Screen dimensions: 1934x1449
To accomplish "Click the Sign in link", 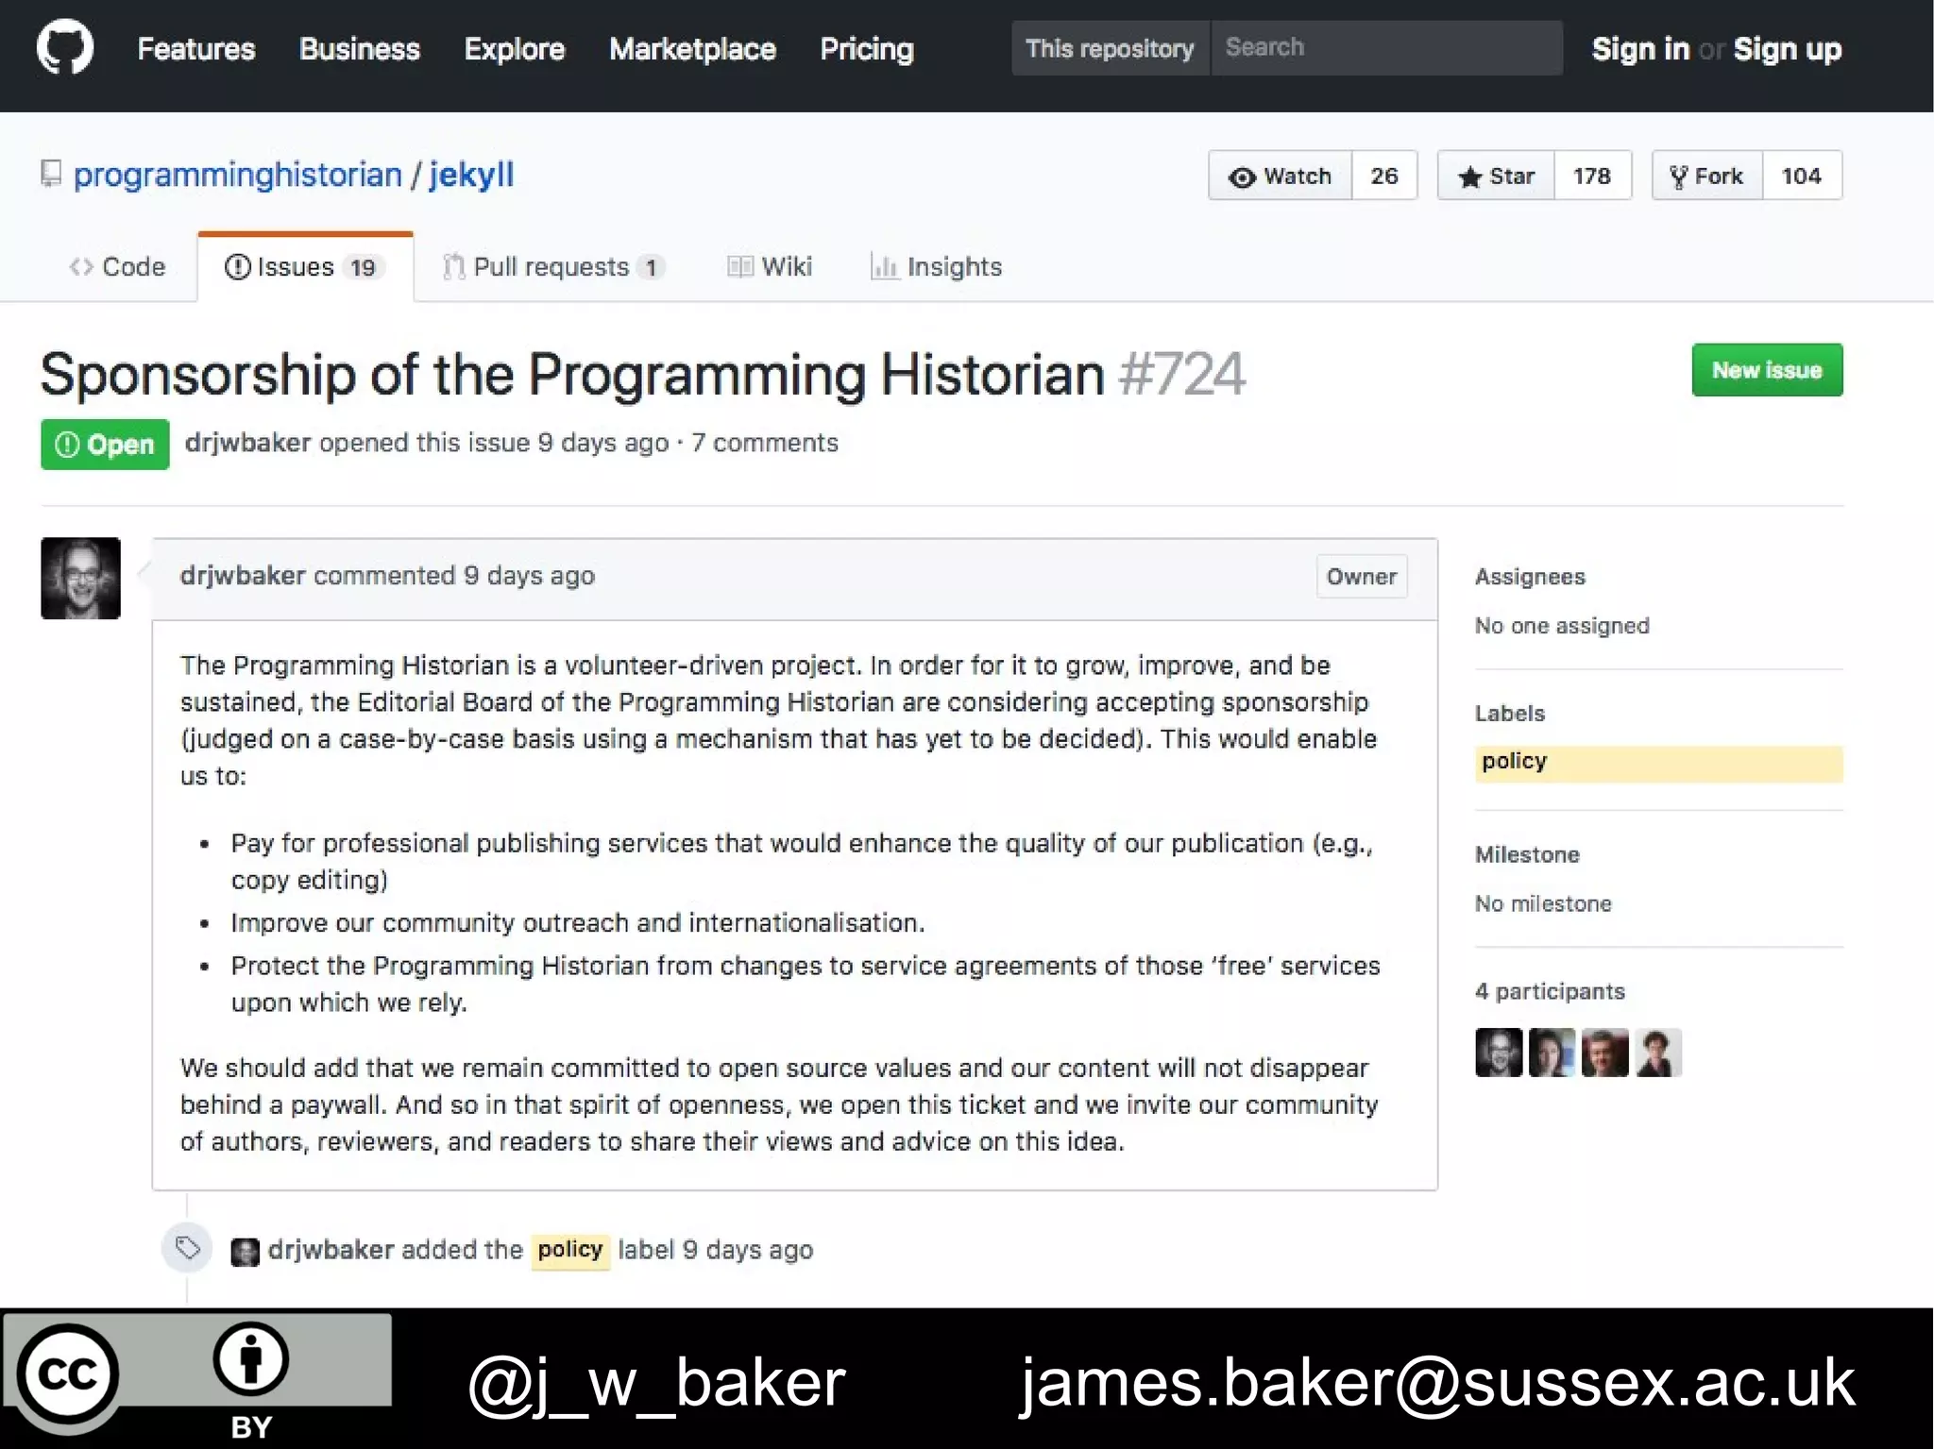I will (1640, 49).
